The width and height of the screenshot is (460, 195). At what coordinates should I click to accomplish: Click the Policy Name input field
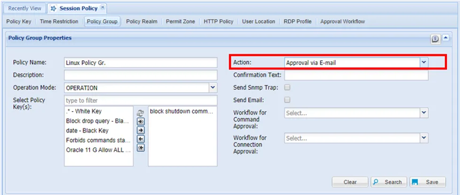click(141, 63)
